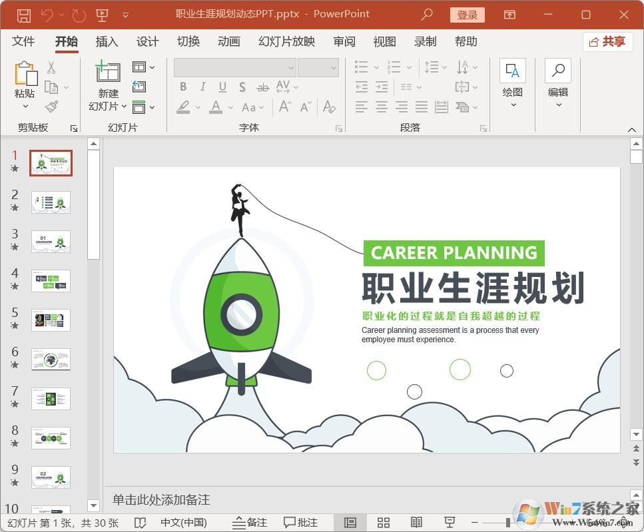Open the 绘图 (Draw) pen icon
Viewport: 644px width, 532px height.
pos(512,71)
